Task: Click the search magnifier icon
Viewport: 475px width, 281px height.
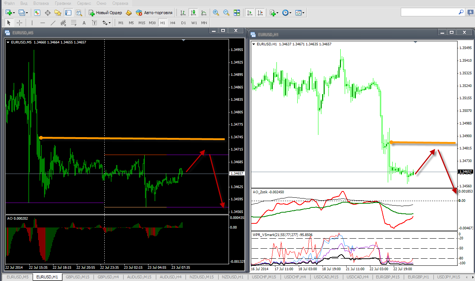Action: 461,12
